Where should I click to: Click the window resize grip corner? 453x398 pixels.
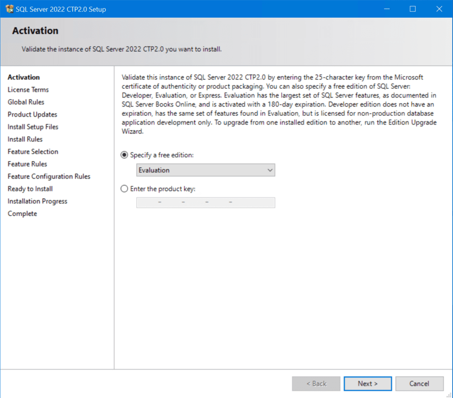[449, 395]
